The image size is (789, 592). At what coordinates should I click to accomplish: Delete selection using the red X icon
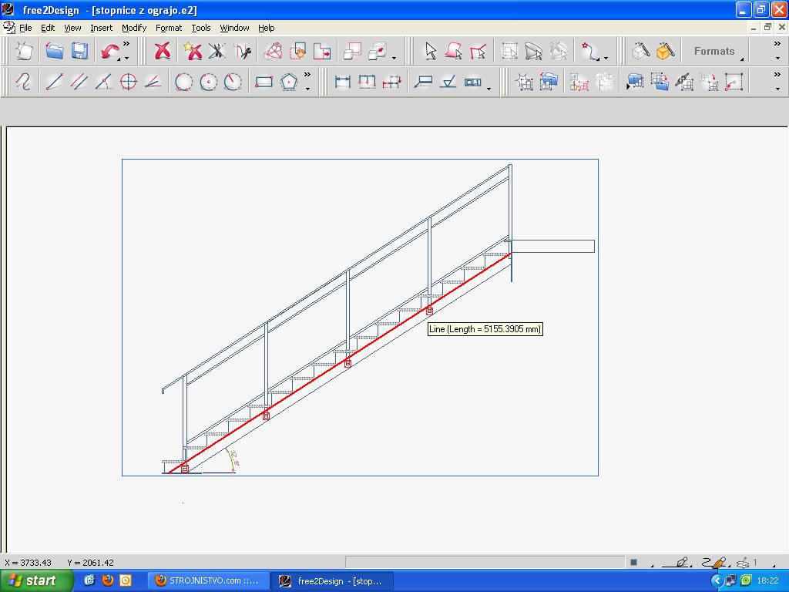[162, 51]
